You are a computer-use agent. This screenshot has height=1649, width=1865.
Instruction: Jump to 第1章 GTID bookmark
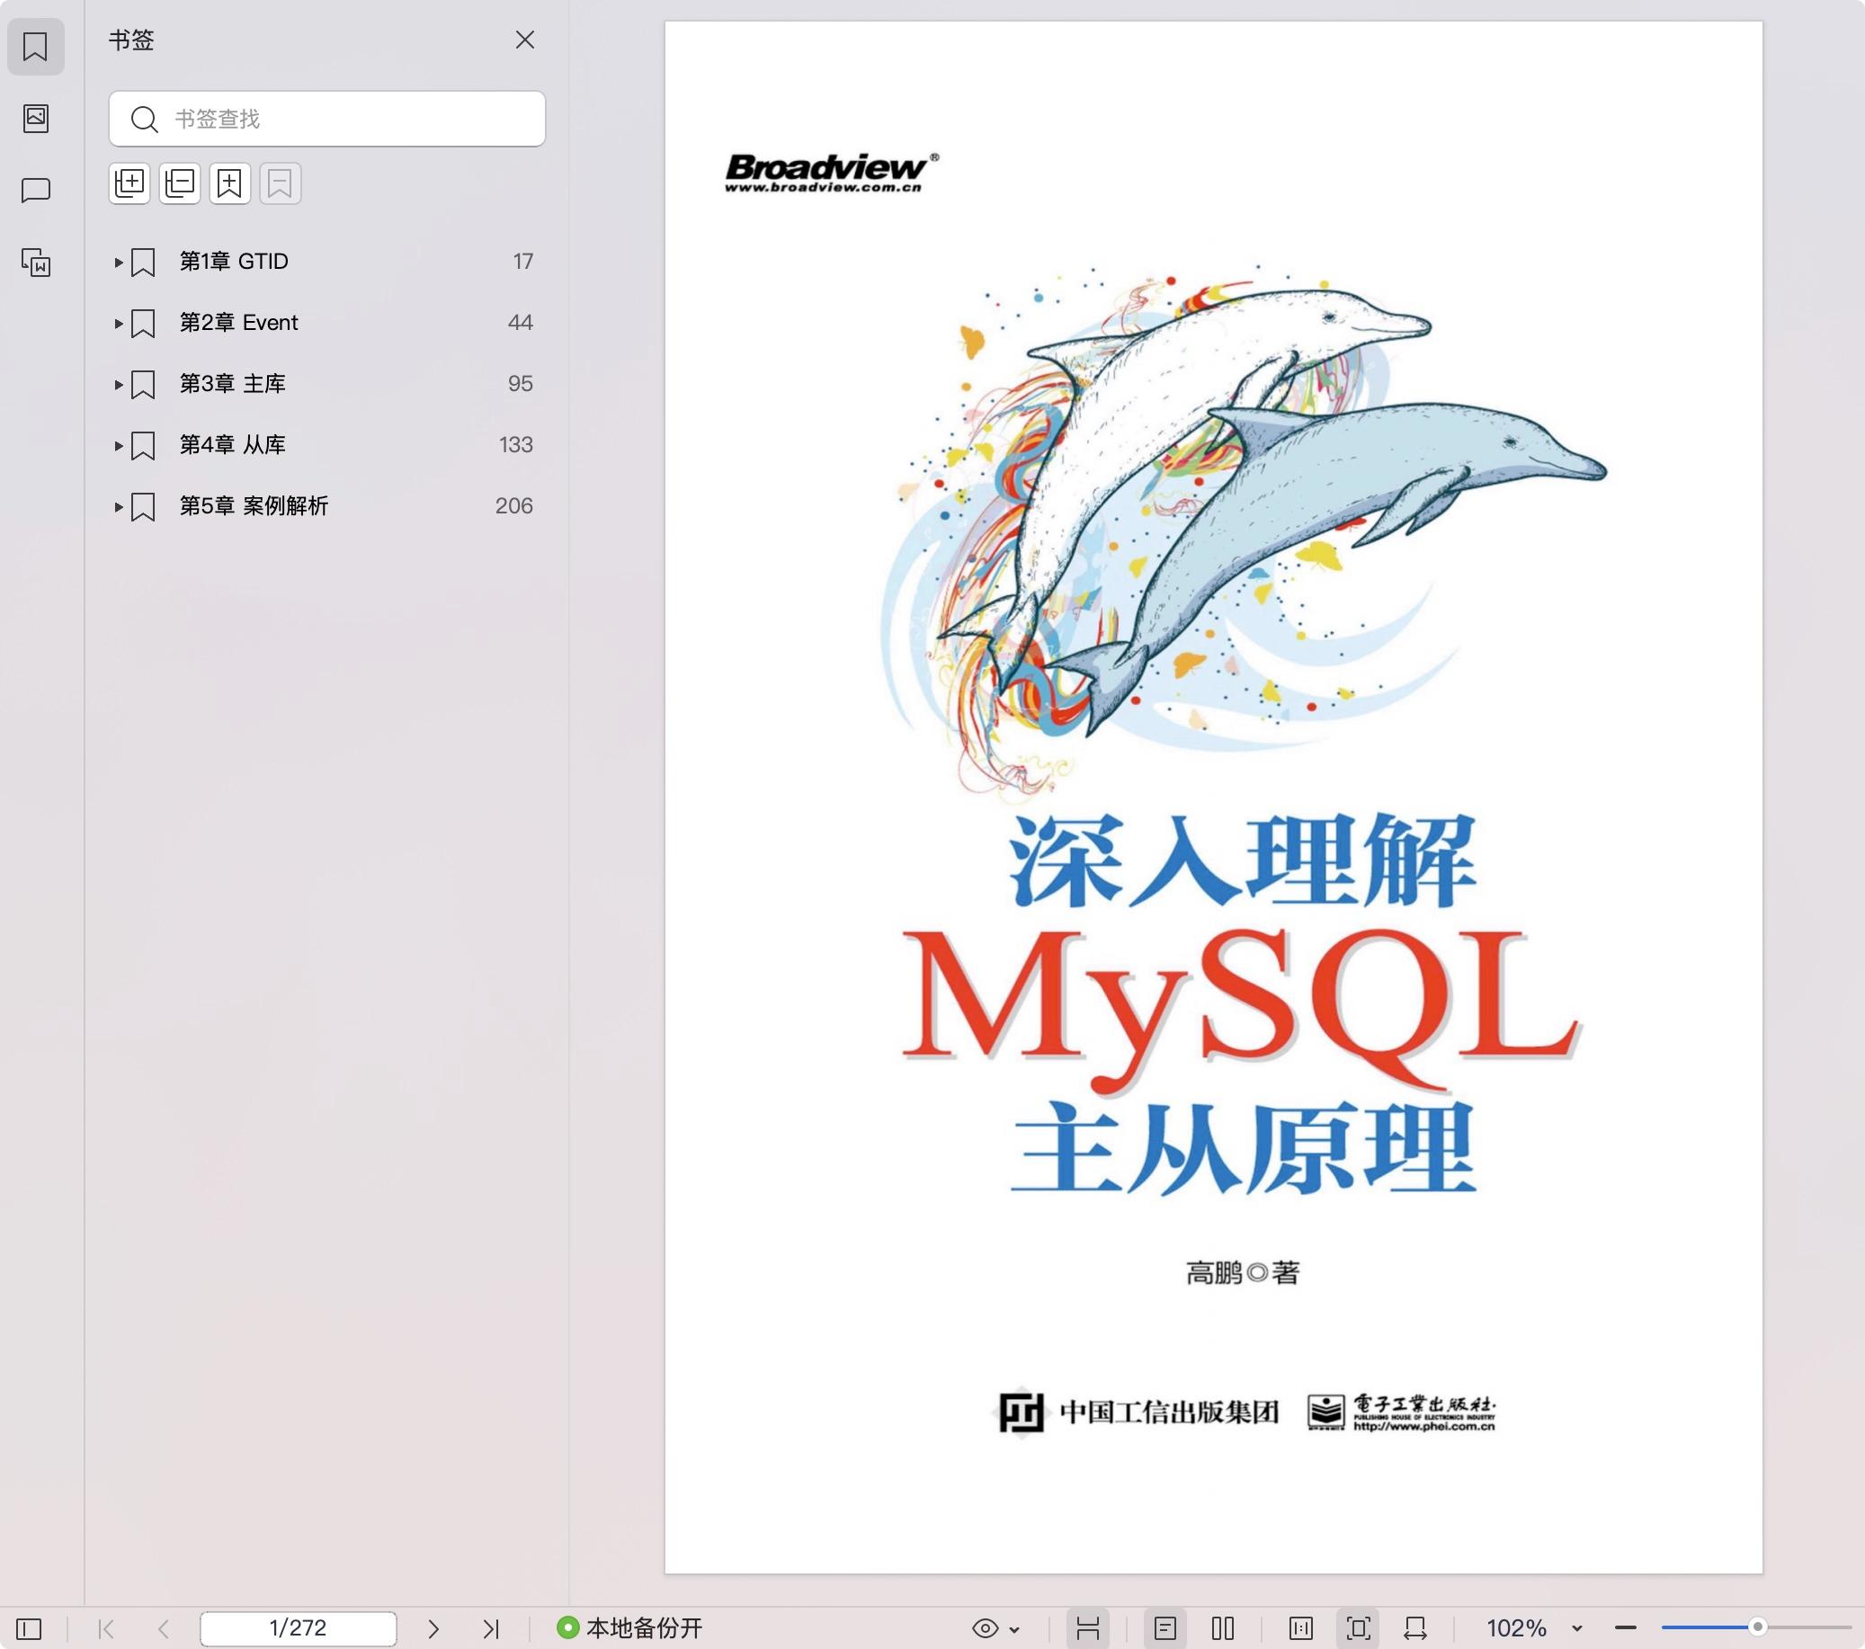point(234,262)
